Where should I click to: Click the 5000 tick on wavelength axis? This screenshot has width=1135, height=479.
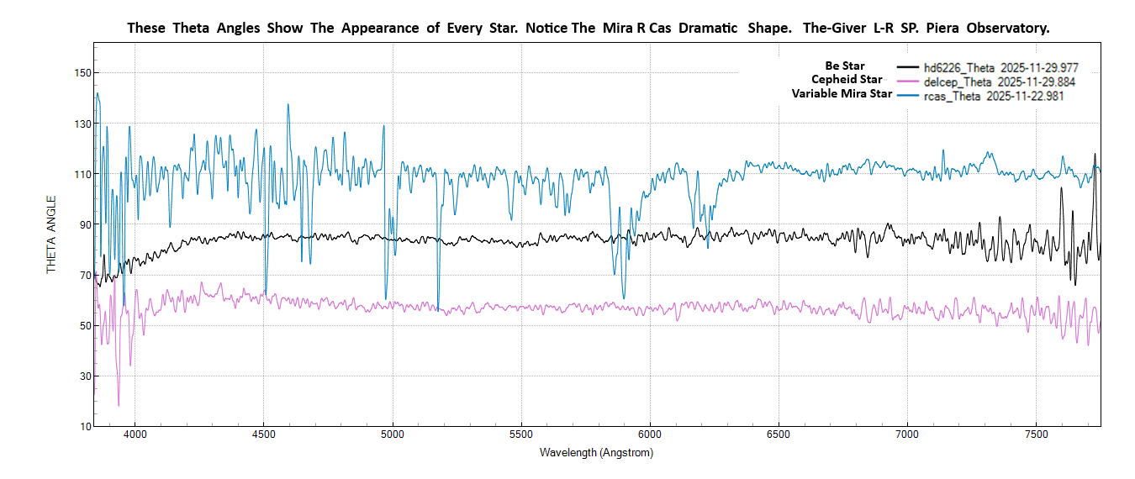[x=393, y=435]
